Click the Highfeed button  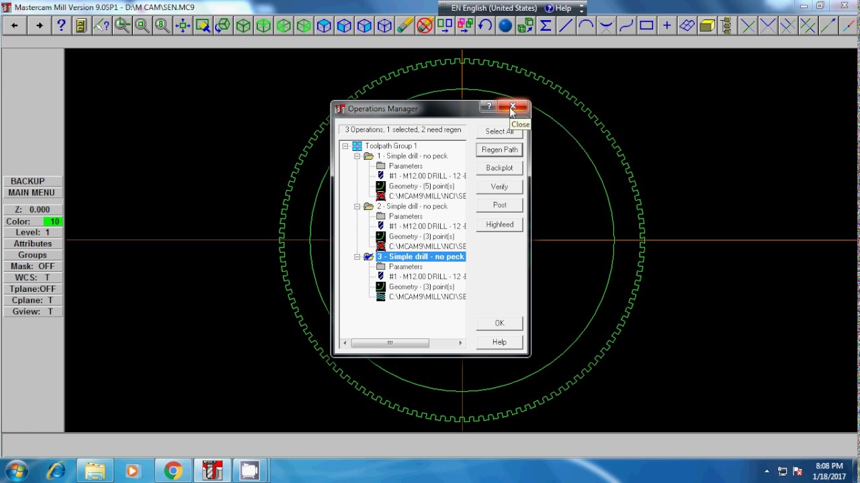coord(499,225)
